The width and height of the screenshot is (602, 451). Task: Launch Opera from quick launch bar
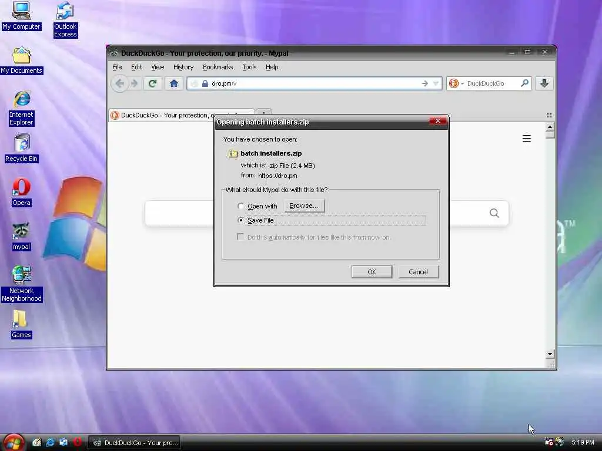pos(77,442)
